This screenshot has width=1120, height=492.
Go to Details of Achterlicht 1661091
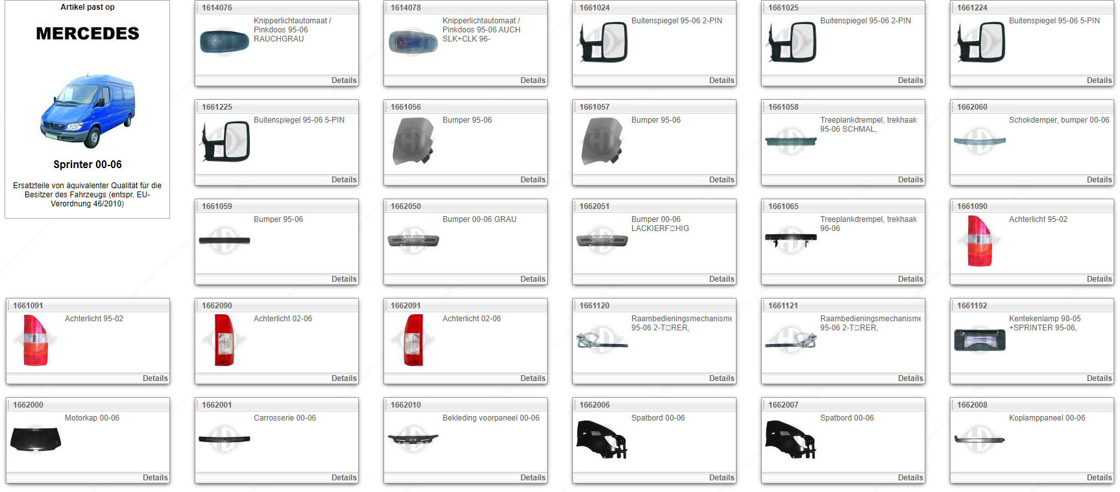[x=155, y=378]
